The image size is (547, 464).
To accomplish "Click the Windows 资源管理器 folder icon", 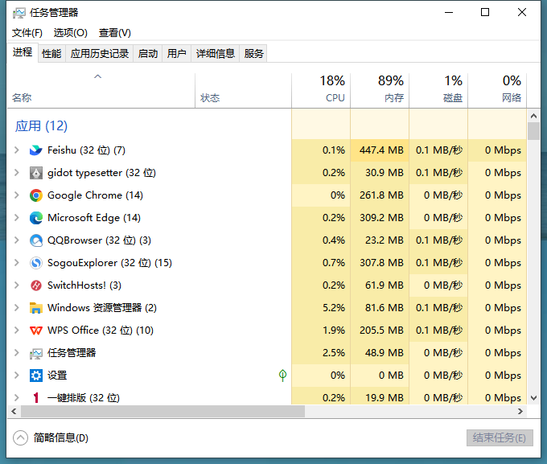I will [x=36, y=308].
